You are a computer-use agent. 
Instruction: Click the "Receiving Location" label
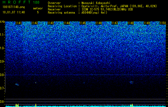coord(62,6)
